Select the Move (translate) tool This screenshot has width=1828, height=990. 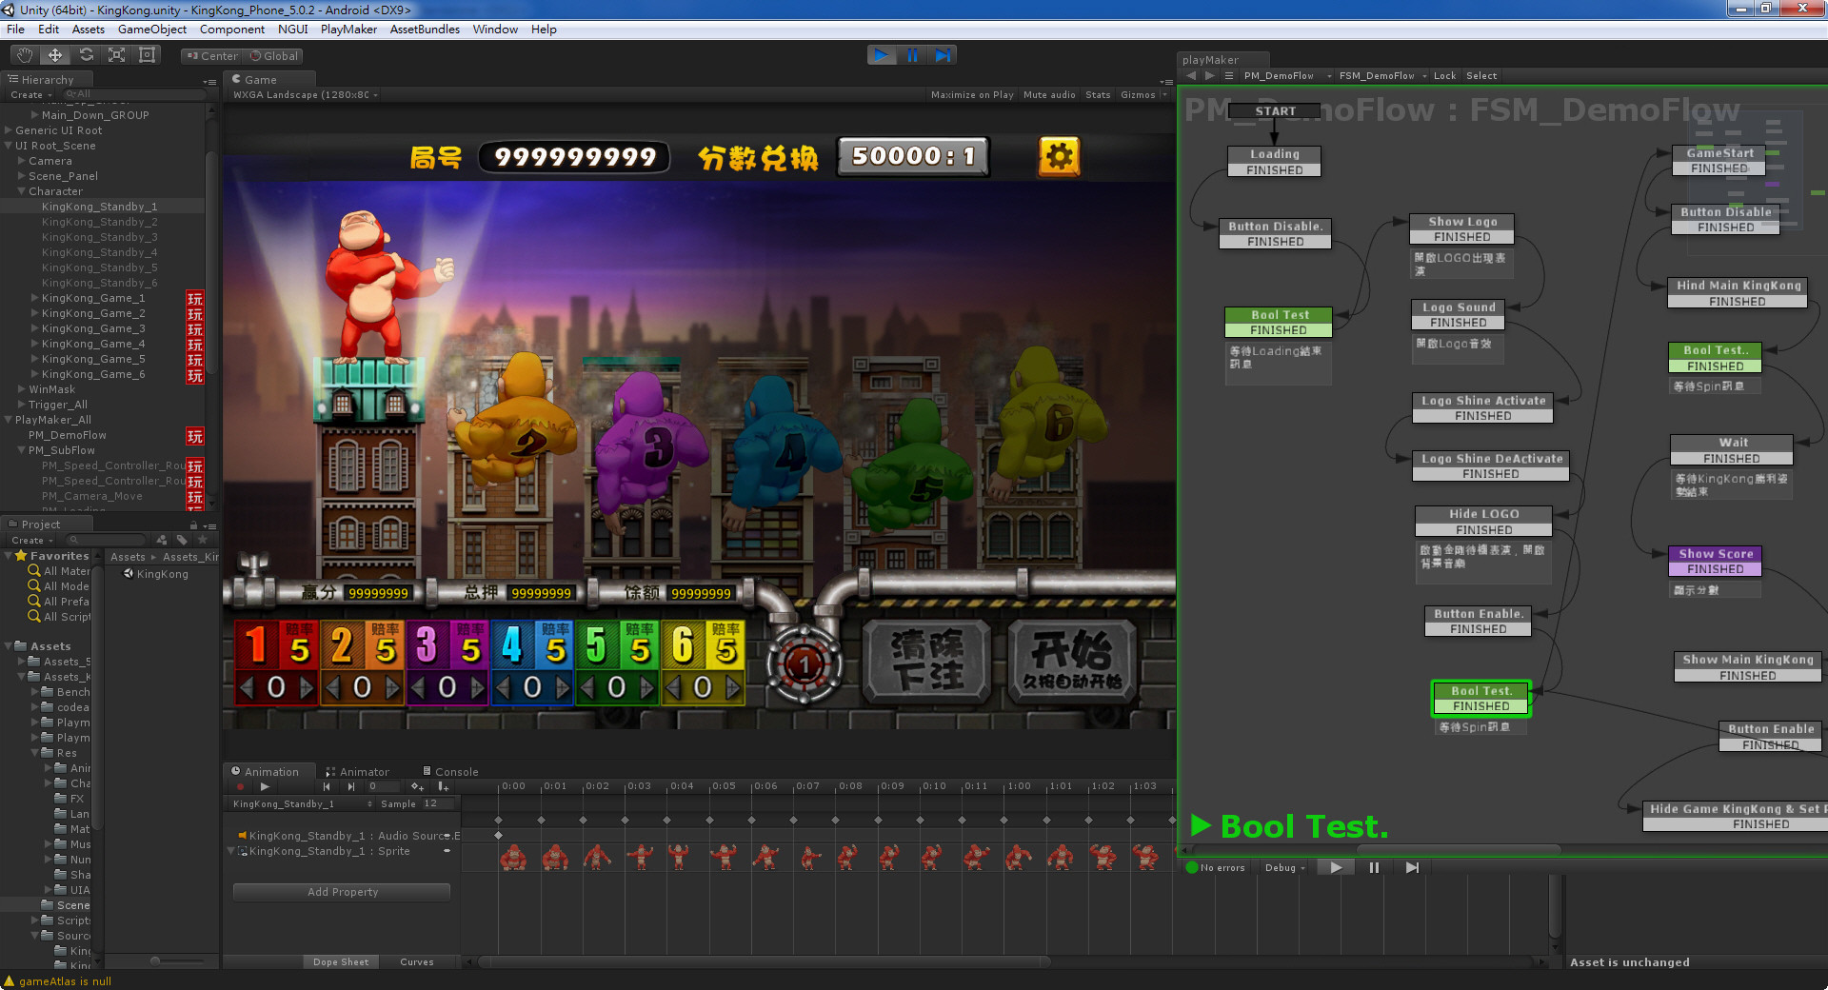coord(55,55)
